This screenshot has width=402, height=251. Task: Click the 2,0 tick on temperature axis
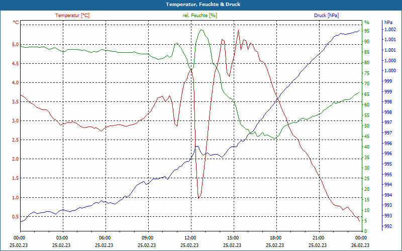tap(16, 159)
